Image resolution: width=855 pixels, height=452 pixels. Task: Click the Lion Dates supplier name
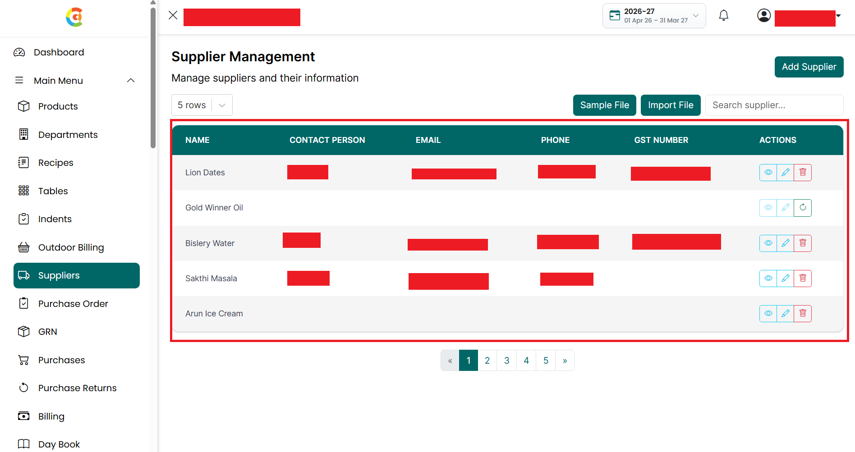(205, 173)
